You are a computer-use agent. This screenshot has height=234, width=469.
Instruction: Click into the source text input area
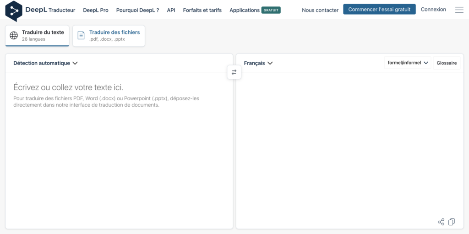click(119, 150)
